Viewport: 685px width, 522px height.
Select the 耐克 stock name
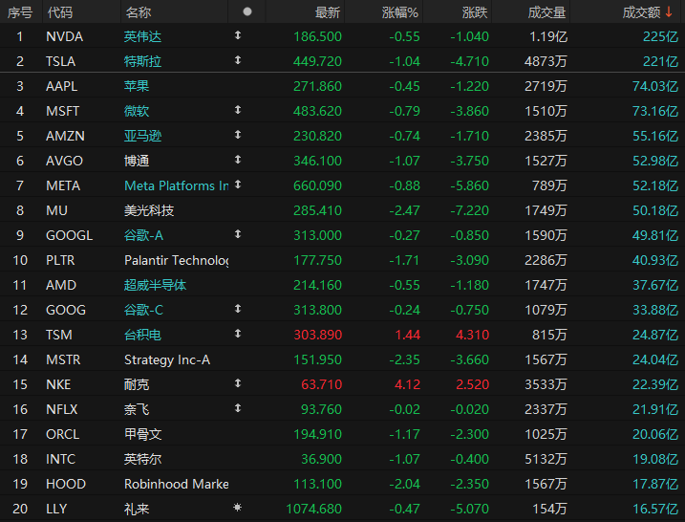[x=137, y=384]
